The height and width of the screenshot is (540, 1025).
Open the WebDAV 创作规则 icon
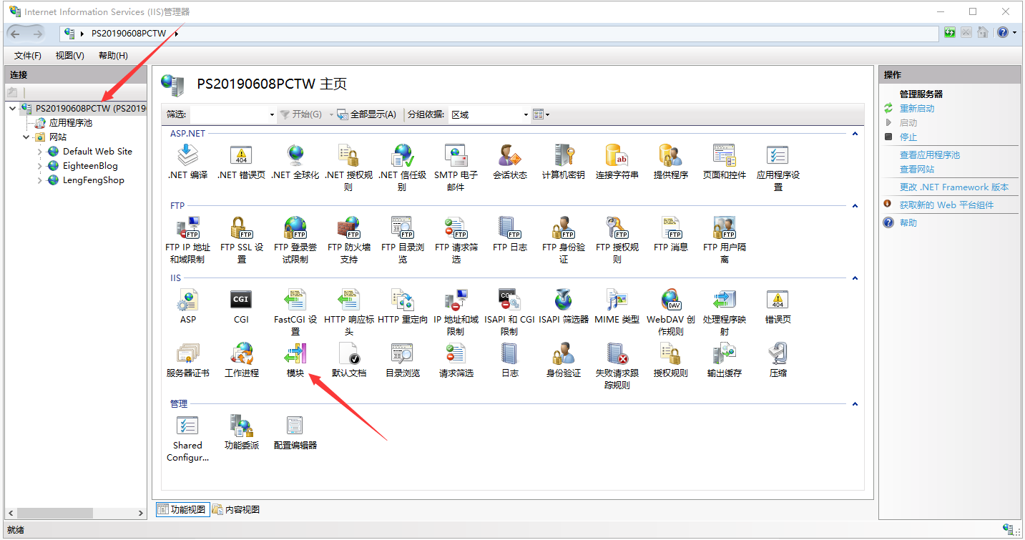click(671, 312)
